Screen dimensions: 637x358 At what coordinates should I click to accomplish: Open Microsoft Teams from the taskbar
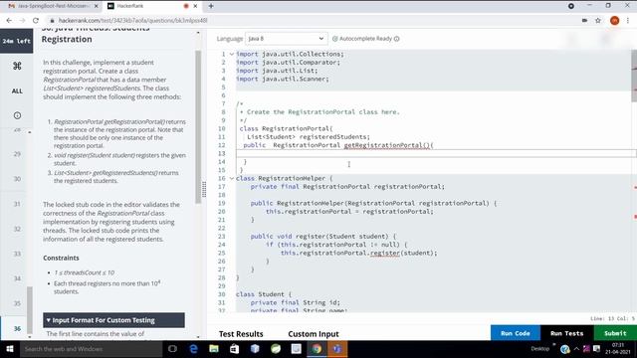[337, 349]
